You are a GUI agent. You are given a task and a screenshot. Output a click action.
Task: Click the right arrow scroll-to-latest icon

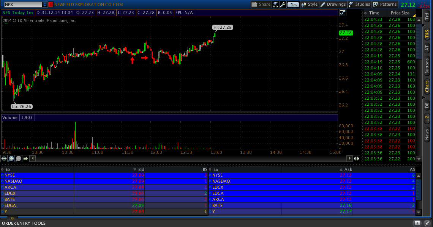pyautogui.click(x=26, y=158)
